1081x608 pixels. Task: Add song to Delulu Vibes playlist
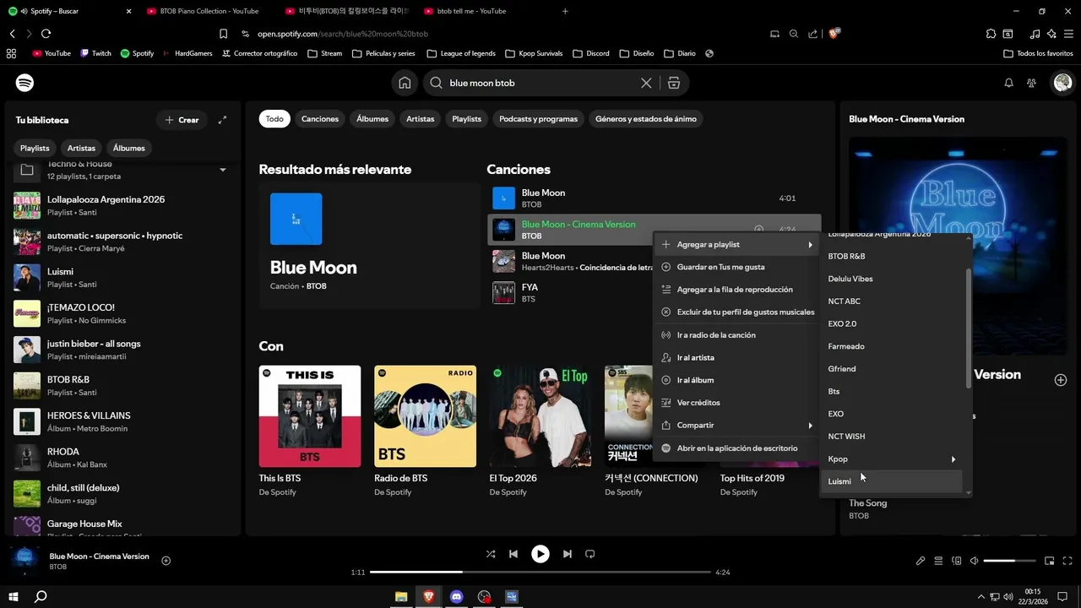[893, 279]
